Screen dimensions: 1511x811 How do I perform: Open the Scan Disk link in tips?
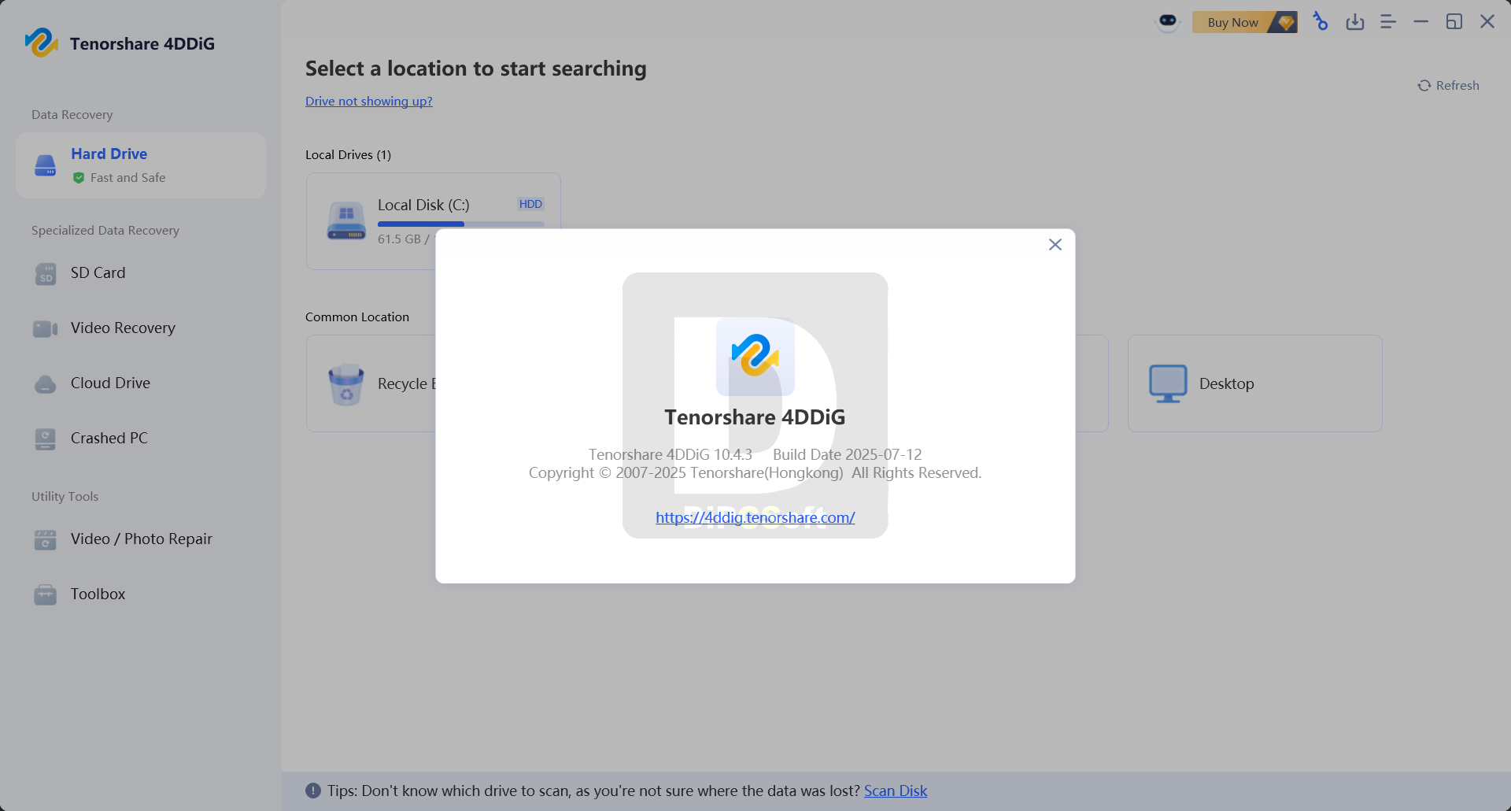click(x=896, y=791)
